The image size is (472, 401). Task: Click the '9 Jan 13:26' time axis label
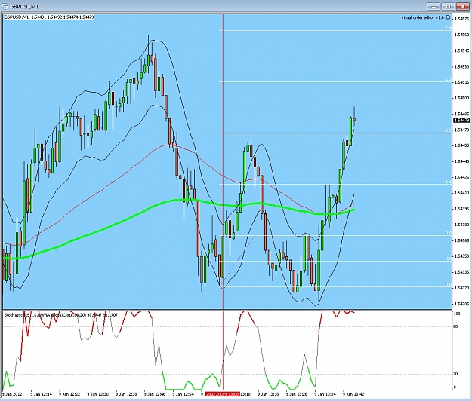(x=297, y=393)
